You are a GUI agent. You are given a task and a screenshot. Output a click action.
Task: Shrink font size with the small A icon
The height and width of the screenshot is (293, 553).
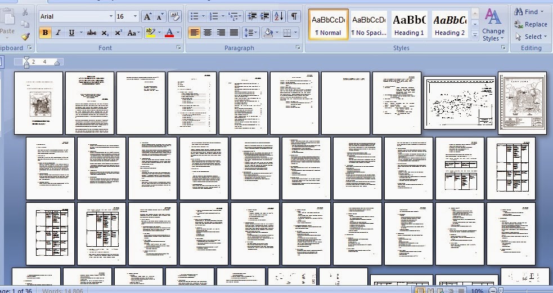click(160, 16)
